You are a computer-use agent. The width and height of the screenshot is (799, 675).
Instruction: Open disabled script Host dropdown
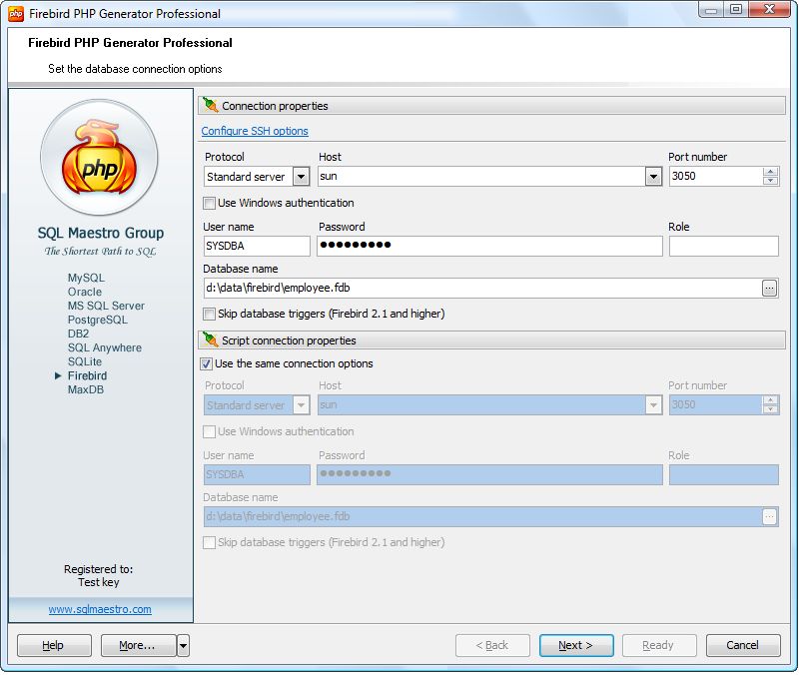[653, 405]
